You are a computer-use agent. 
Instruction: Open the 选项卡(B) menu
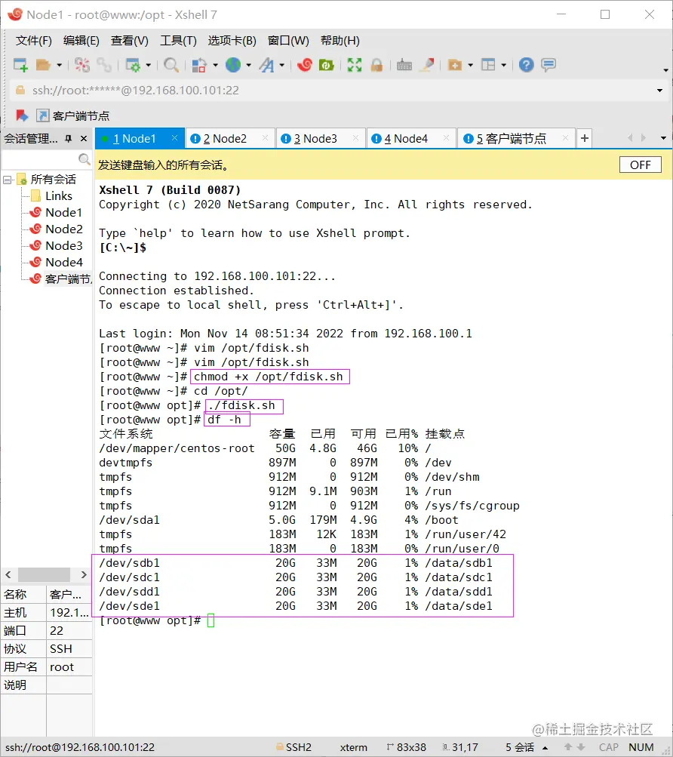(x=232, y=41)
